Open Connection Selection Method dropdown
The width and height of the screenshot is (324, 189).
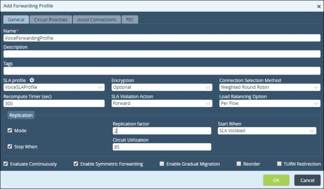pos(270,87)
